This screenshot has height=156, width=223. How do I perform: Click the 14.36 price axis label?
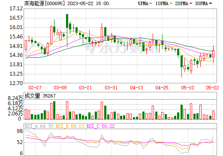(x=16, y=55)
